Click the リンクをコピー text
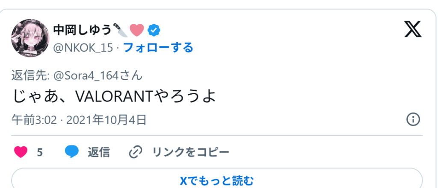 click(190, 152)
